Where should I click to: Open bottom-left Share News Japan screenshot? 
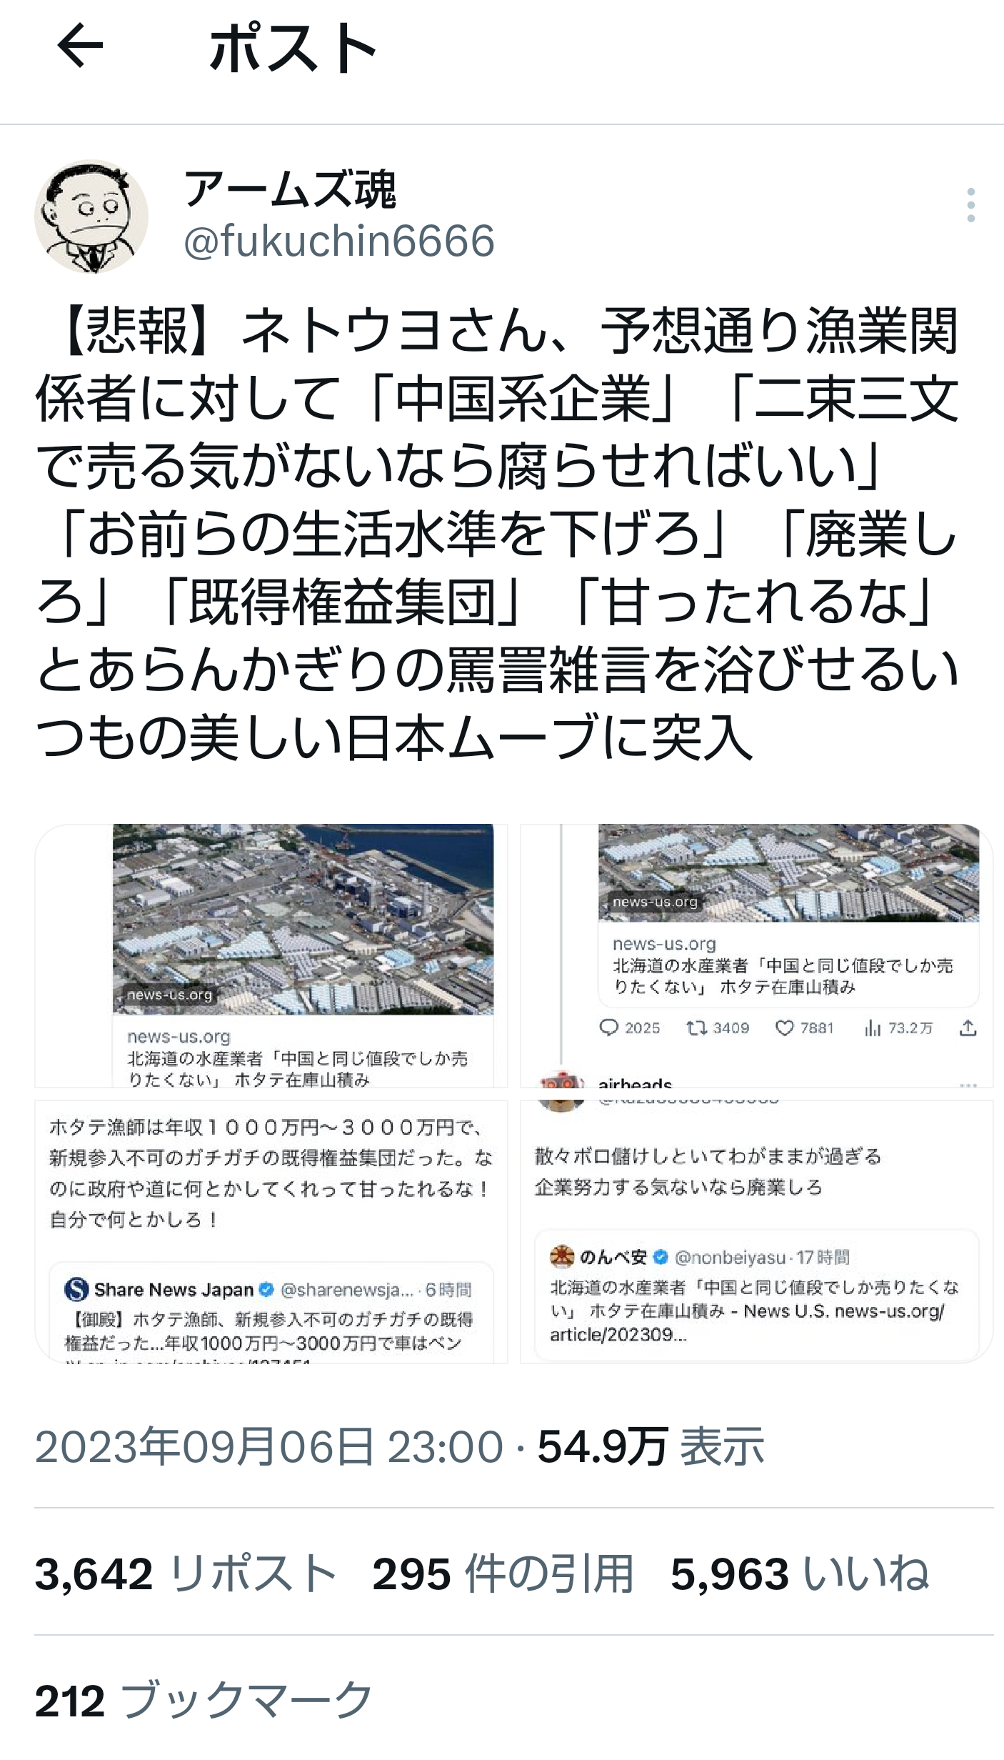point(271,1232)
